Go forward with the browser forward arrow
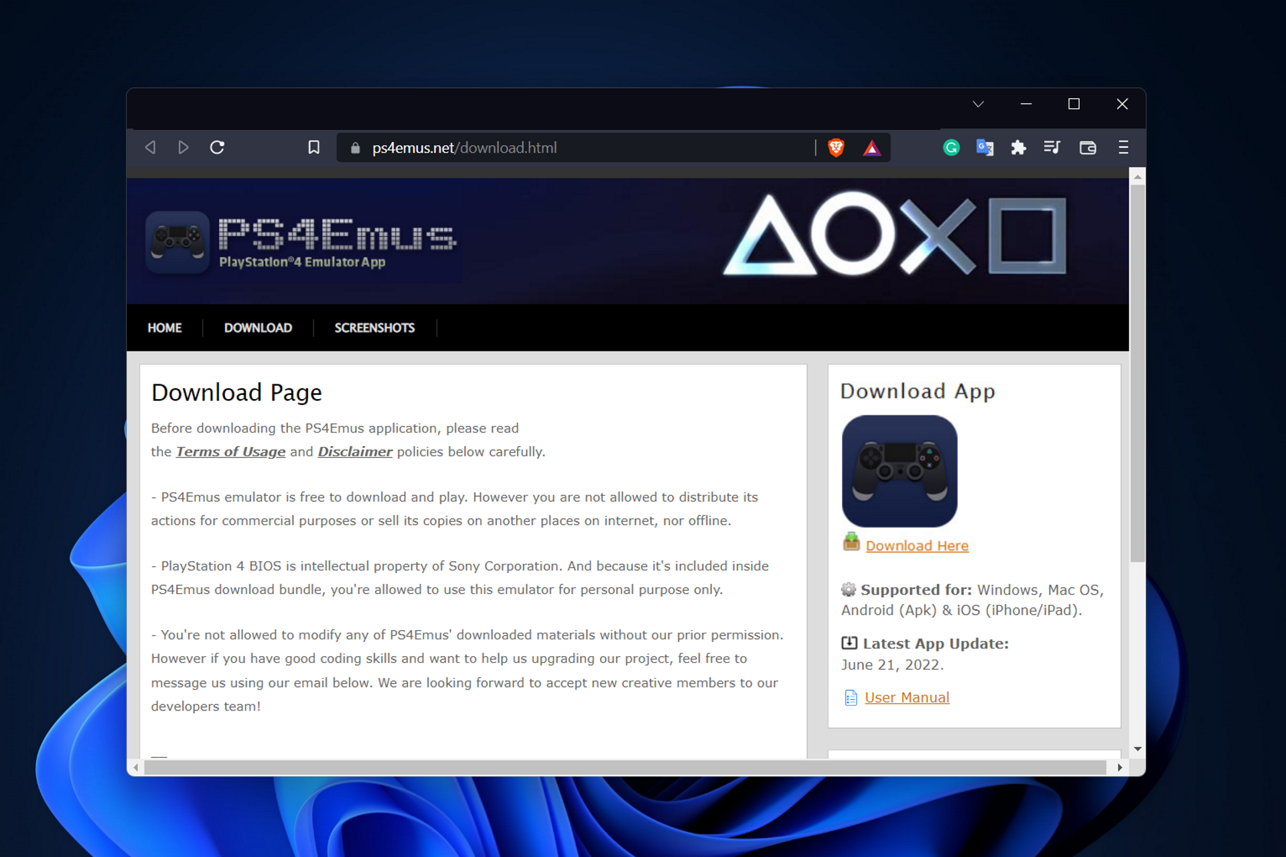Image resolution: width=1286 pixels, height=857 pixels. click(x=183, y=147)
